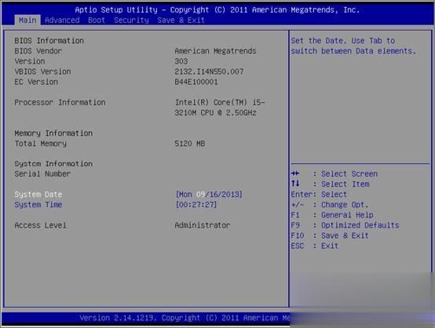Screen dimensions: 435x328
Task: Switch to the Boot tab
Action: (97, 20)
